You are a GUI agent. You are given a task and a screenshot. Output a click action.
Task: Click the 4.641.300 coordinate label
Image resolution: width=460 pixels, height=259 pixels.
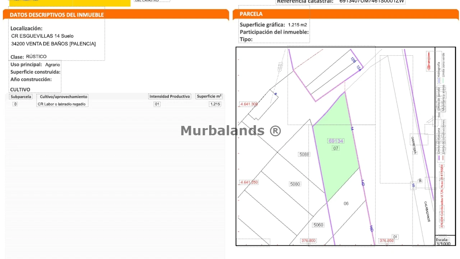pos(249,104)
